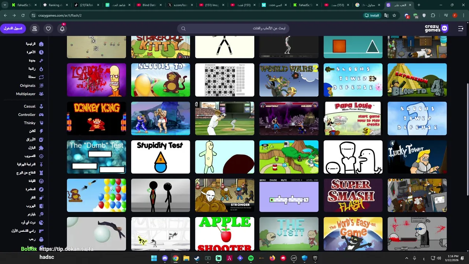The image size is (469, 264).
Task: Open Windows Start menu
Action: 154,258
